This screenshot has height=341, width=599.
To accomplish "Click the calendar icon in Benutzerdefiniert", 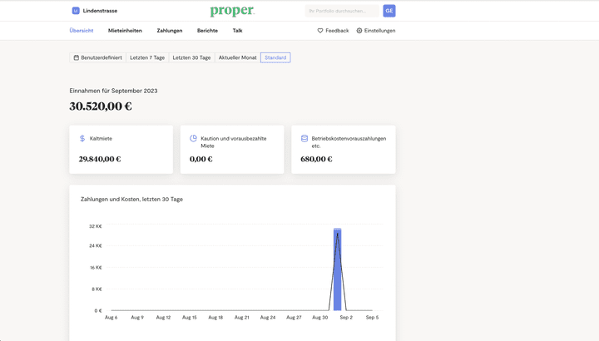I will pos(77,57).
